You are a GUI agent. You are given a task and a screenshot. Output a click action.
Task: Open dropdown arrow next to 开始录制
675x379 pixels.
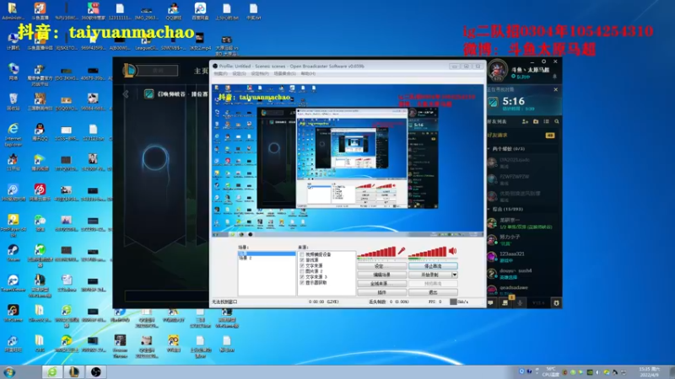pos(454,275)
